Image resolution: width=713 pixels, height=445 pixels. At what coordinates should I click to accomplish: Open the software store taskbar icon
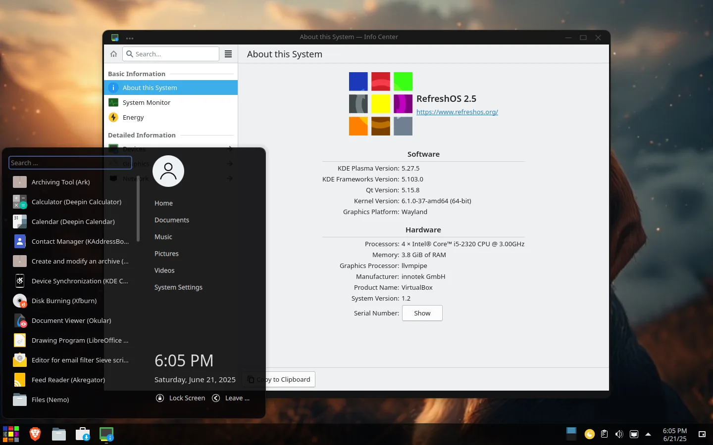coord(83,434)
